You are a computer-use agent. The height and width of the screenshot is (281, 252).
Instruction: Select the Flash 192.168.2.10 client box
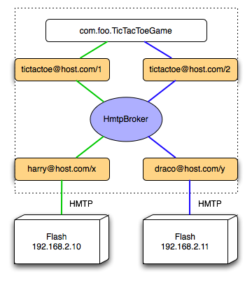point(62,240)
